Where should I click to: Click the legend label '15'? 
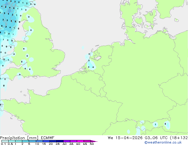pyautogui.click(x=44, y=144)
